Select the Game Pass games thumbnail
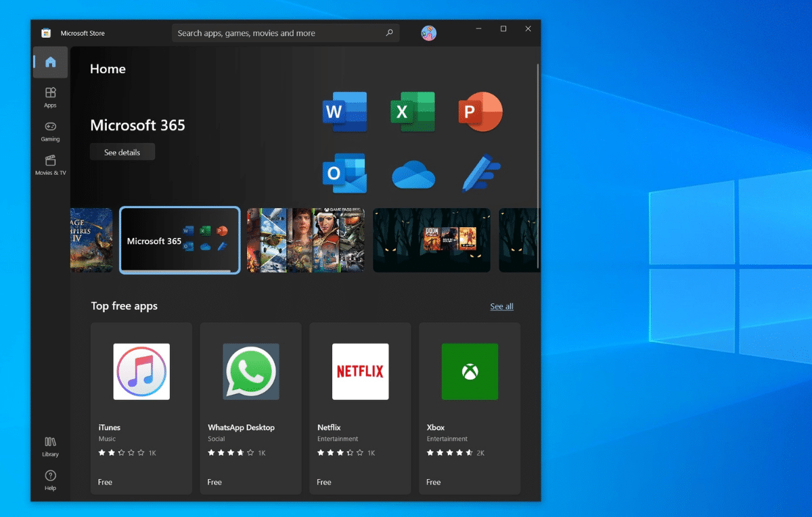812x517 pixels. click(x=306, y=241)
